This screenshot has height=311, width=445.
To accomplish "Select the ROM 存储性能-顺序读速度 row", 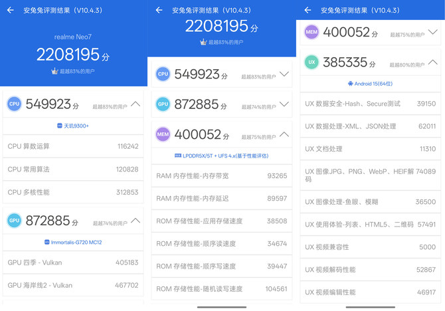I will pyautogui.click(x=222, y=244).
